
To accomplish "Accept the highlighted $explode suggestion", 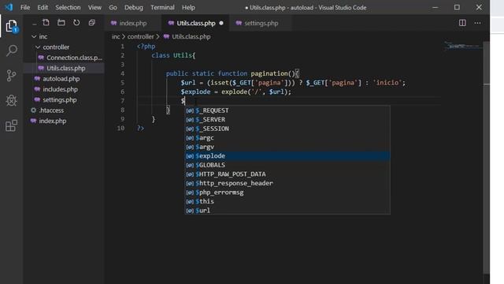I will [x=287, y=156].
